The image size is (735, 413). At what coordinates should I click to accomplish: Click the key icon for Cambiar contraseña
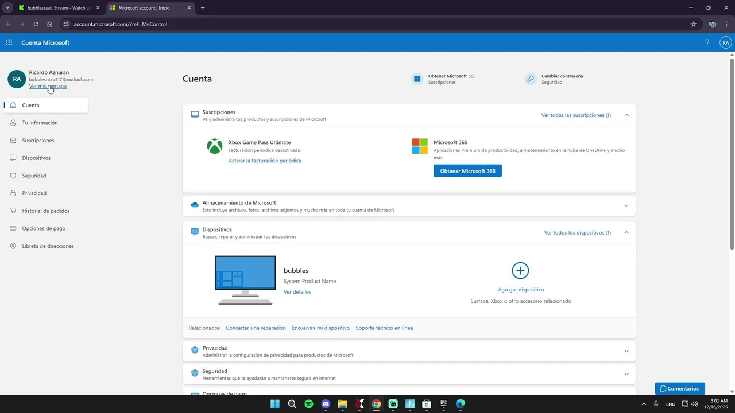pyautogui.click(x=531, y=79)
